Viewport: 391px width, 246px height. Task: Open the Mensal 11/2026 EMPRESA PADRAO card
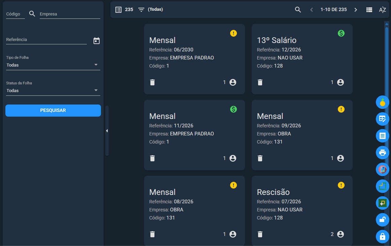[194, 135]
